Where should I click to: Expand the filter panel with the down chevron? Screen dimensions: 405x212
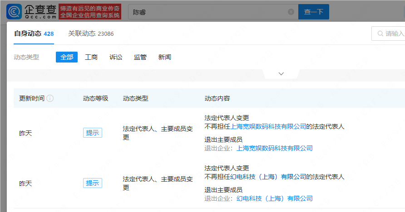281,74
